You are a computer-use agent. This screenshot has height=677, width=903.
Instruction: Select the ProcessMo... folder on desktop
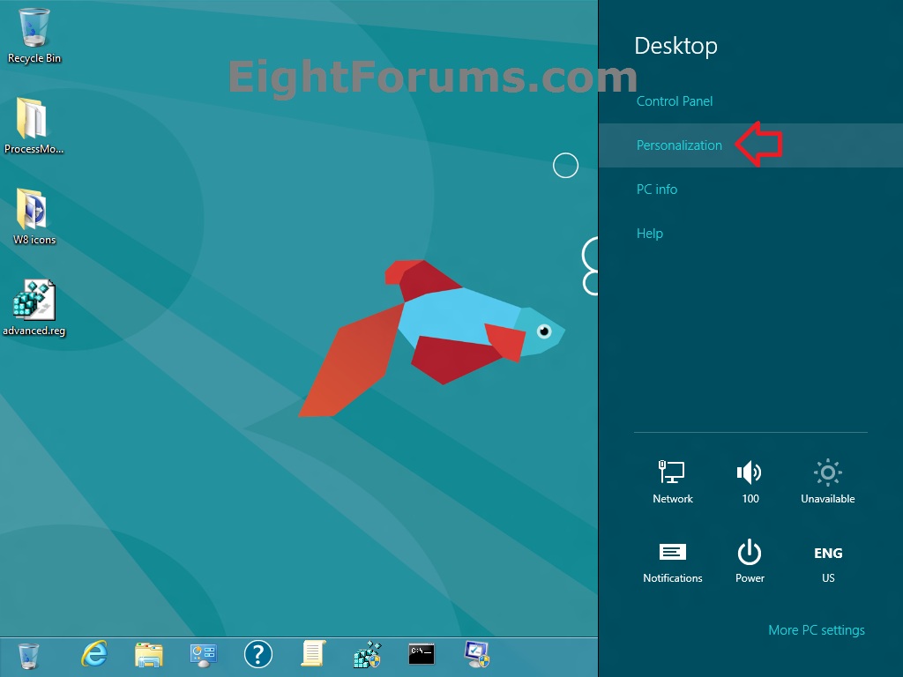[34, 126]
